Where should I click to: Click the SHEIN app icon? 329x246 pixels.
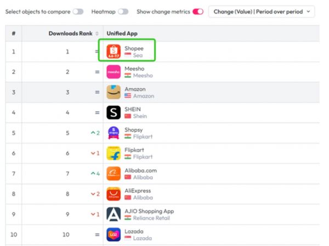(114, 112)
